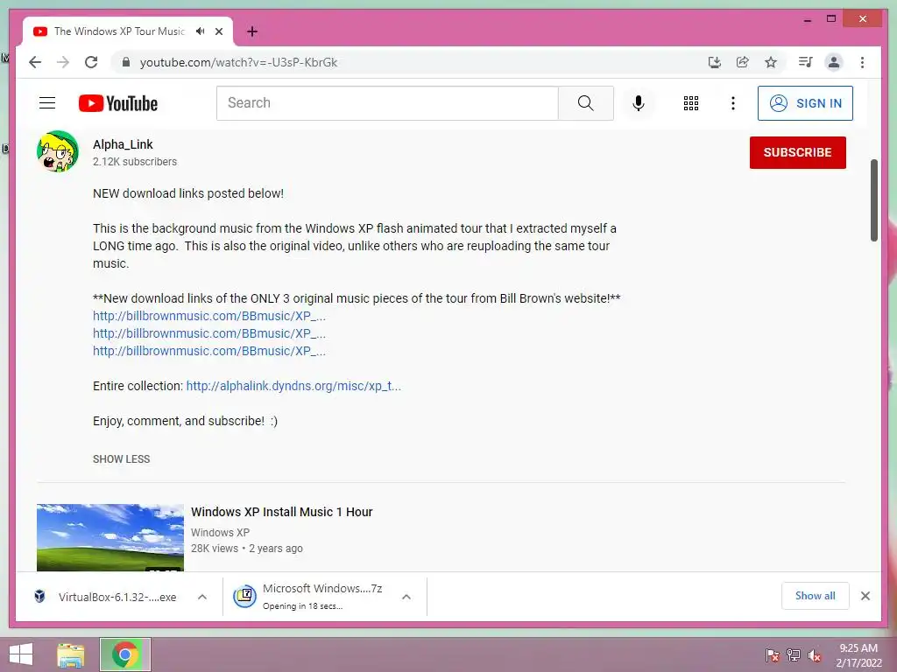Open the volume tray icon

click(815, 655)
